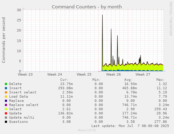Click Questions max value 277.86

point(161,122)
